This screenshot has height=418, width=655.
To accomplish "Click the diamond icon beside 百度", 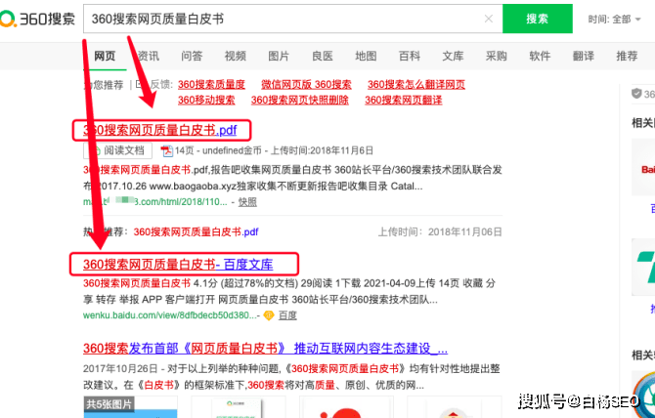I will tap(269, 315).
